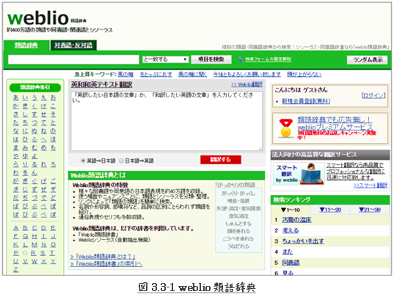This screenshot has height=305, width=394.
Task: Open the 「Weblio類語辞書」の索引へ link
Action: pyautogui.click(x=106, y=264)
